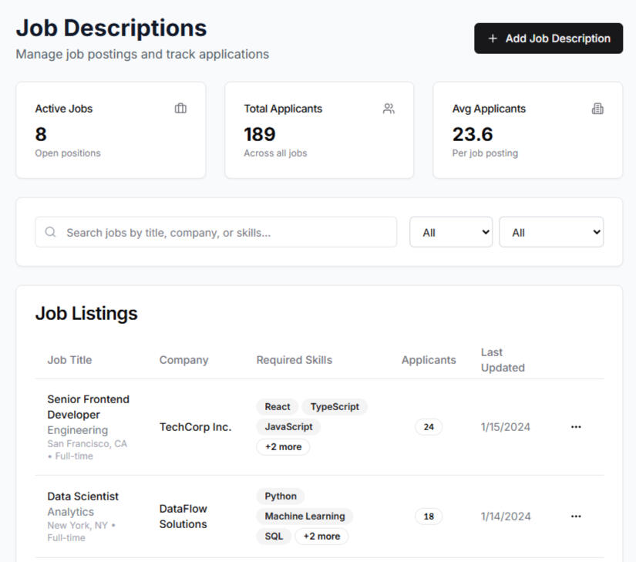This screenshot has width=636, height=562.
Task: Click the 24 applicants badge
Action: tap(429, 427)
